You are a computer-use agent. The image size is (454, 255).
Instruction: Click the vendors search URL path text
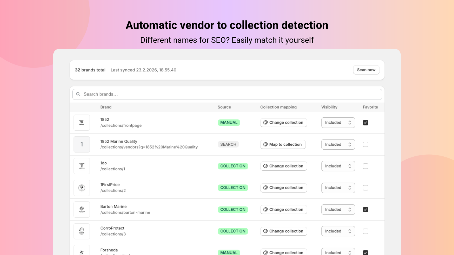(149, 147)
